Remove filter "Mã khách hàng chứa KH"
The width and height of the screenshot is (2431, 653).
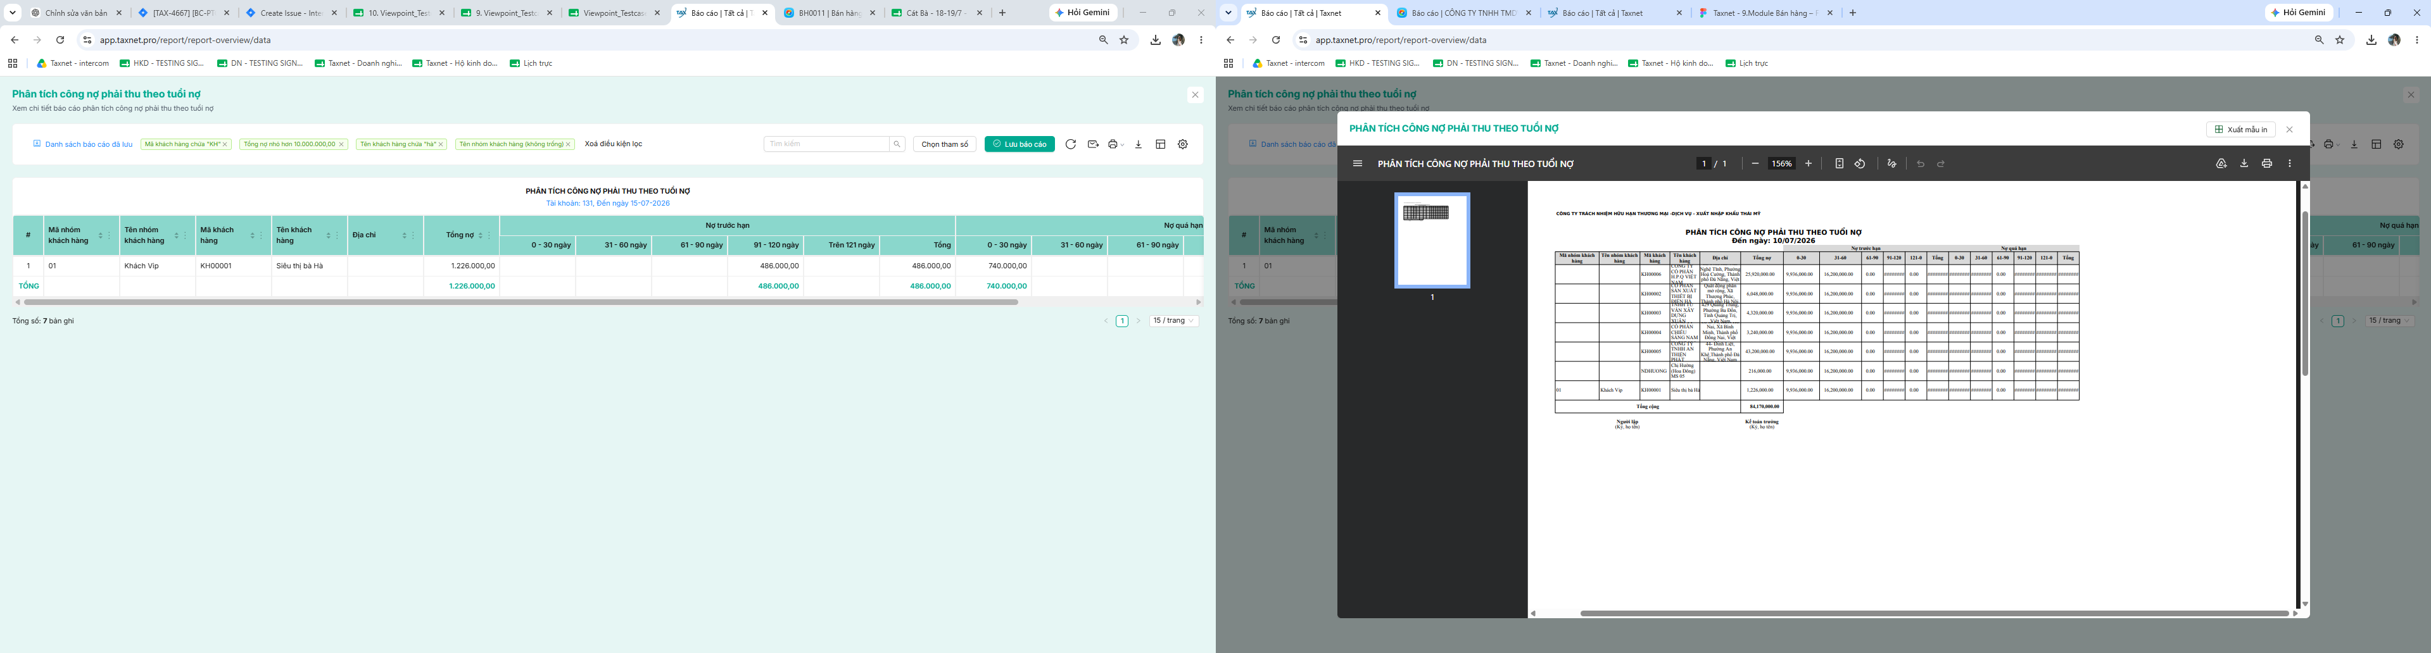click(225, 144)
